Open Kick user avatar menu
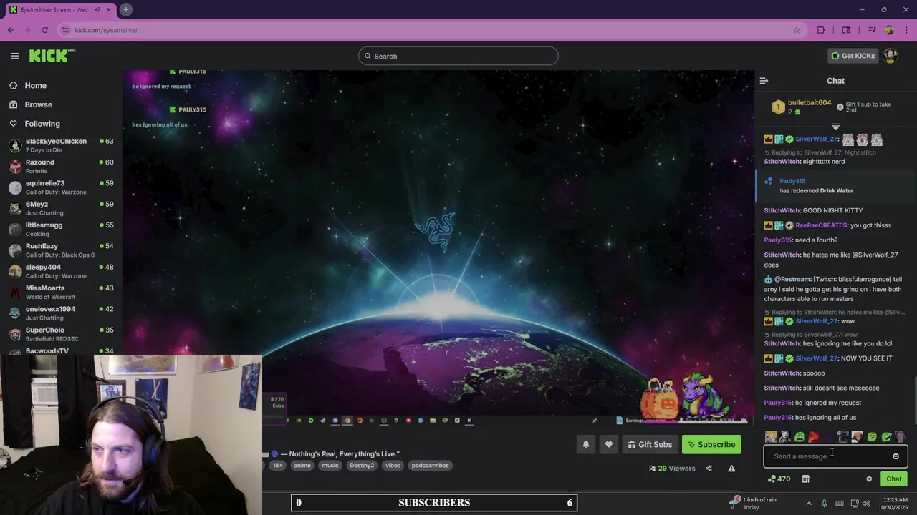917x515 pixels. [890, 56]
